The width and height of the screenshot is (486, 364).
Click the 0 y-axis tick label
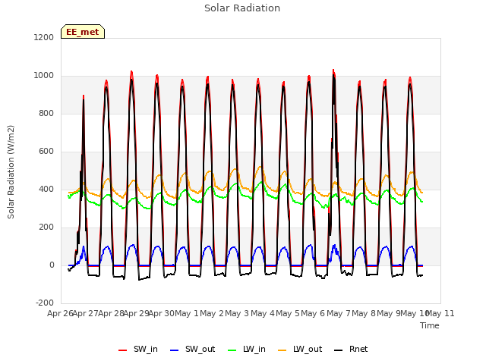pyautogui.click(x=52, y=265)
